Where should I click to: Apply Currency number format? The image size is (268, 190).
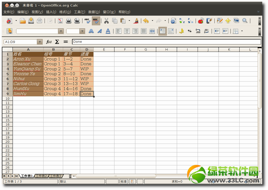tap(181, 31)
